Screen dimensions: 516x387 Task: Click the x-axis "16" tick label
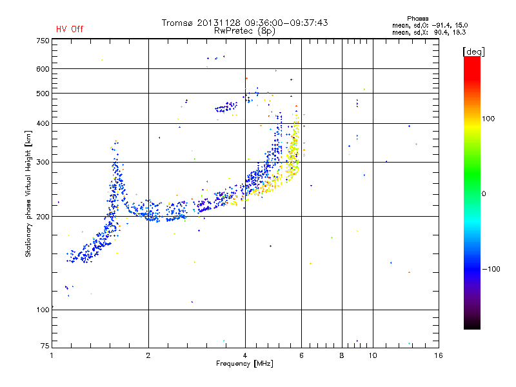pyautogui.click(x=439, y=355)
